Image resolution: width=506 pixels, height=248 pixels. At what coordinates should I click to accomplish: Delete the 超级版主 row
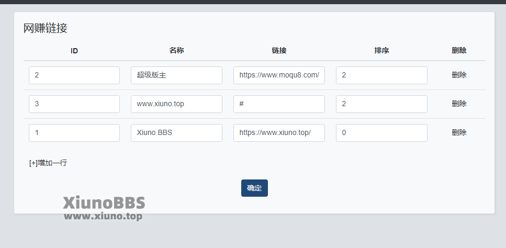(459, 75)
